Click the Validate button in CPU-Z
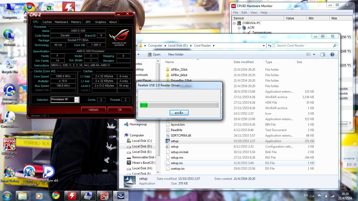The height and width of the screenshot is (201, 358). (x=93, y=110)
